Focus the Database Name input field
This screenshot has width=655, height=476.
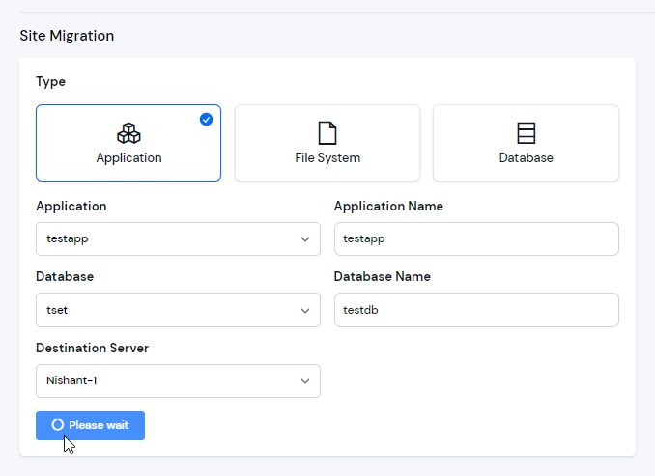pyautogui.click(x=476, y=310)
